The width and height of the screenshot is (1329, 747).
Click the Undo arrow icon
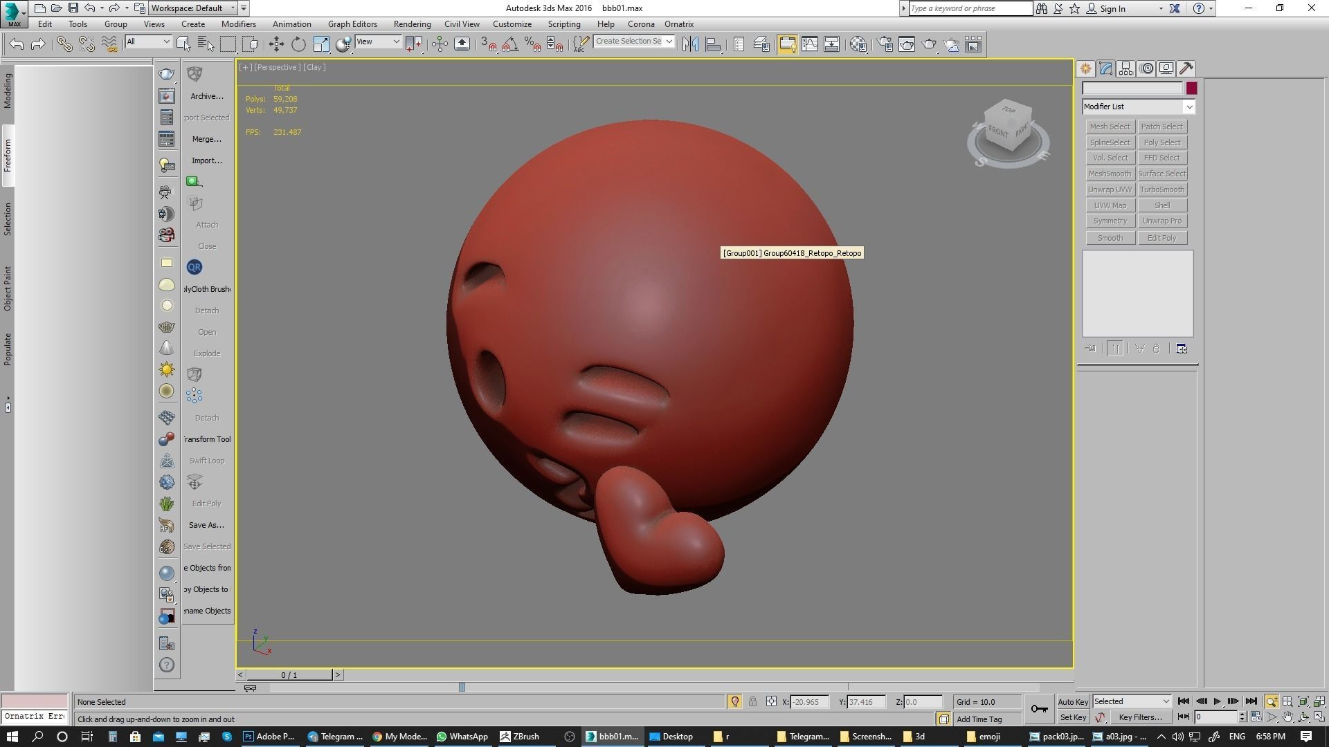(17, 44)
